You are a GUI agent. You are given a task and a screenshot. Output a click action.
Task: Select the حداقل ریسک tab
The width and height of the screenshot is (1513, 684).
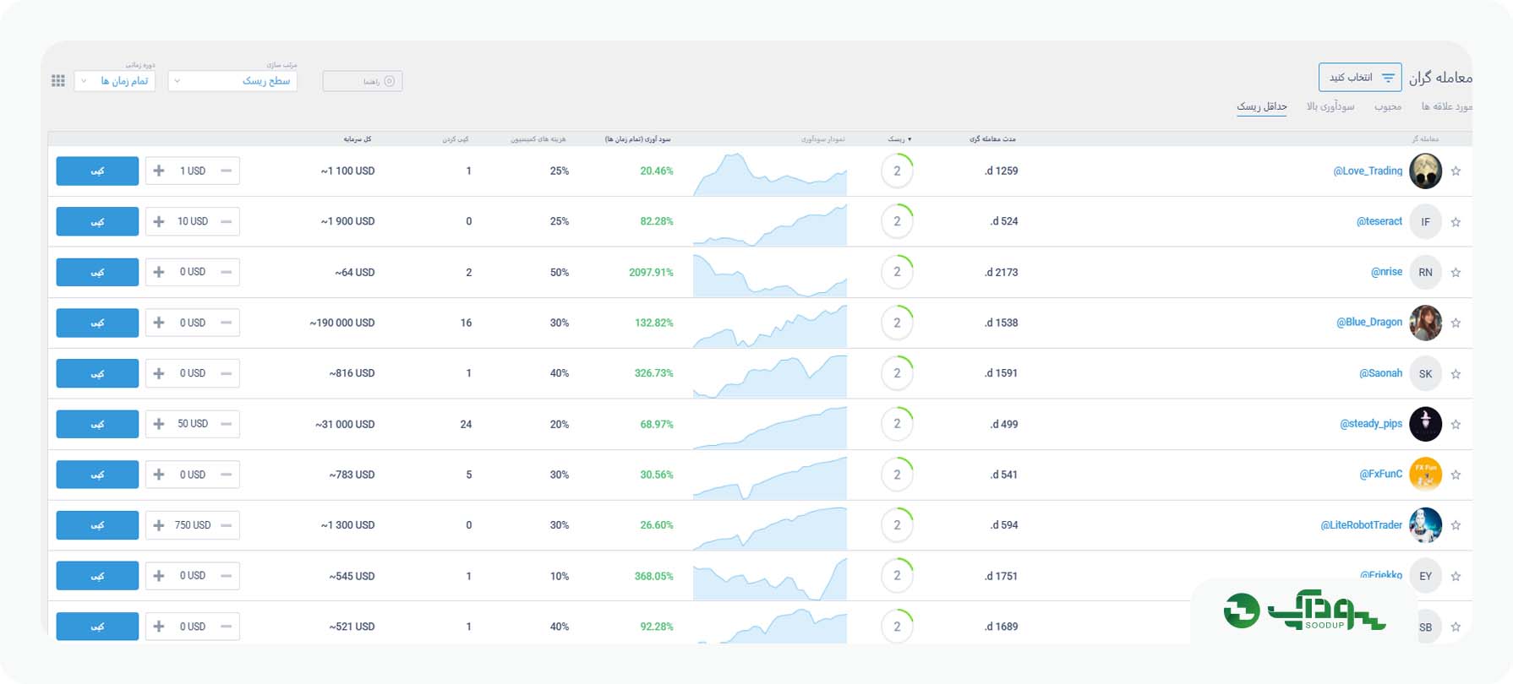coord(1262,106)
